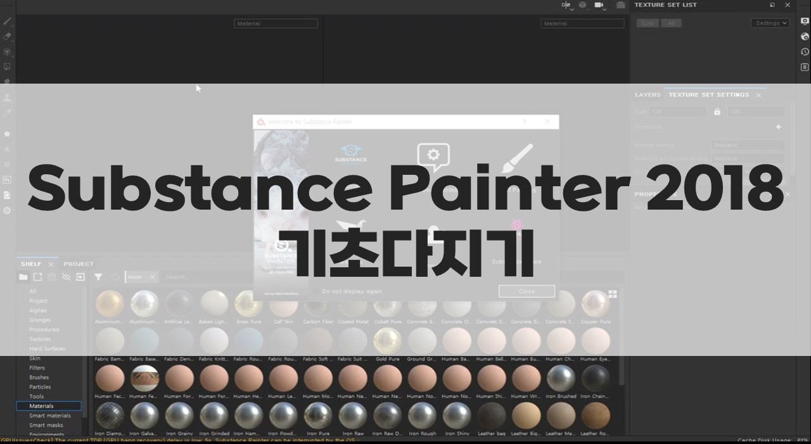Switch to the Project tab
This screenshot has height=444, width=811.
tap(78, 264)
